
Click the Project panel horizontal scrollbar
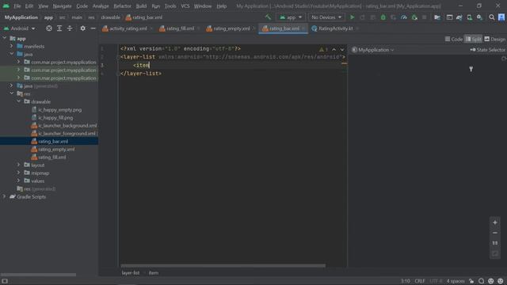(39, 275)
